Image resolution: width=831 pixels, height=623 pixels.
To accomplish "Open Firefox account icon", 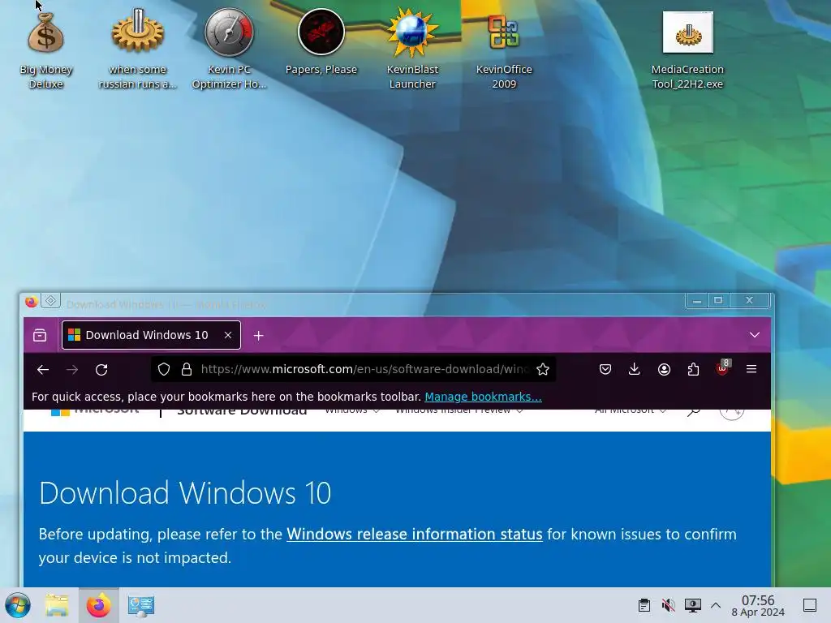I will tap(664, 369).
